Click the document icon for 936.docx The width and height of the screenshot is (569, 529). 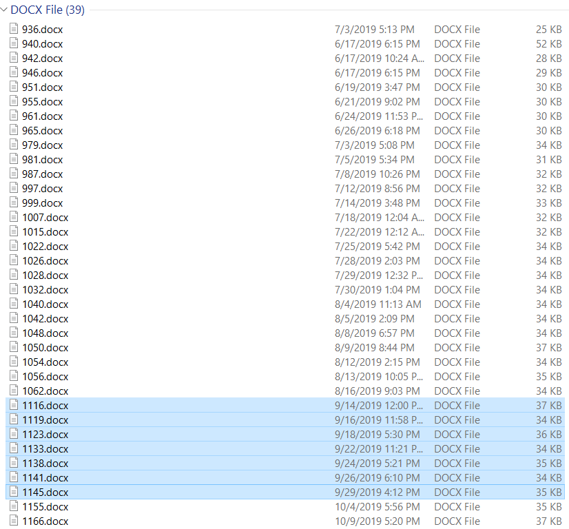14,29
